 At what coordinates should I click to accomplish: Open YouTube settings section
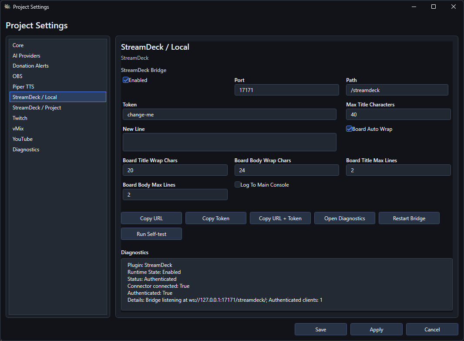pyautogui.click(x=58, y=139)
